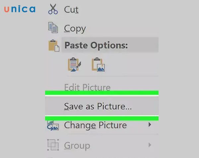Click the Paste Options: header label
199x158 pixels.
96,46
